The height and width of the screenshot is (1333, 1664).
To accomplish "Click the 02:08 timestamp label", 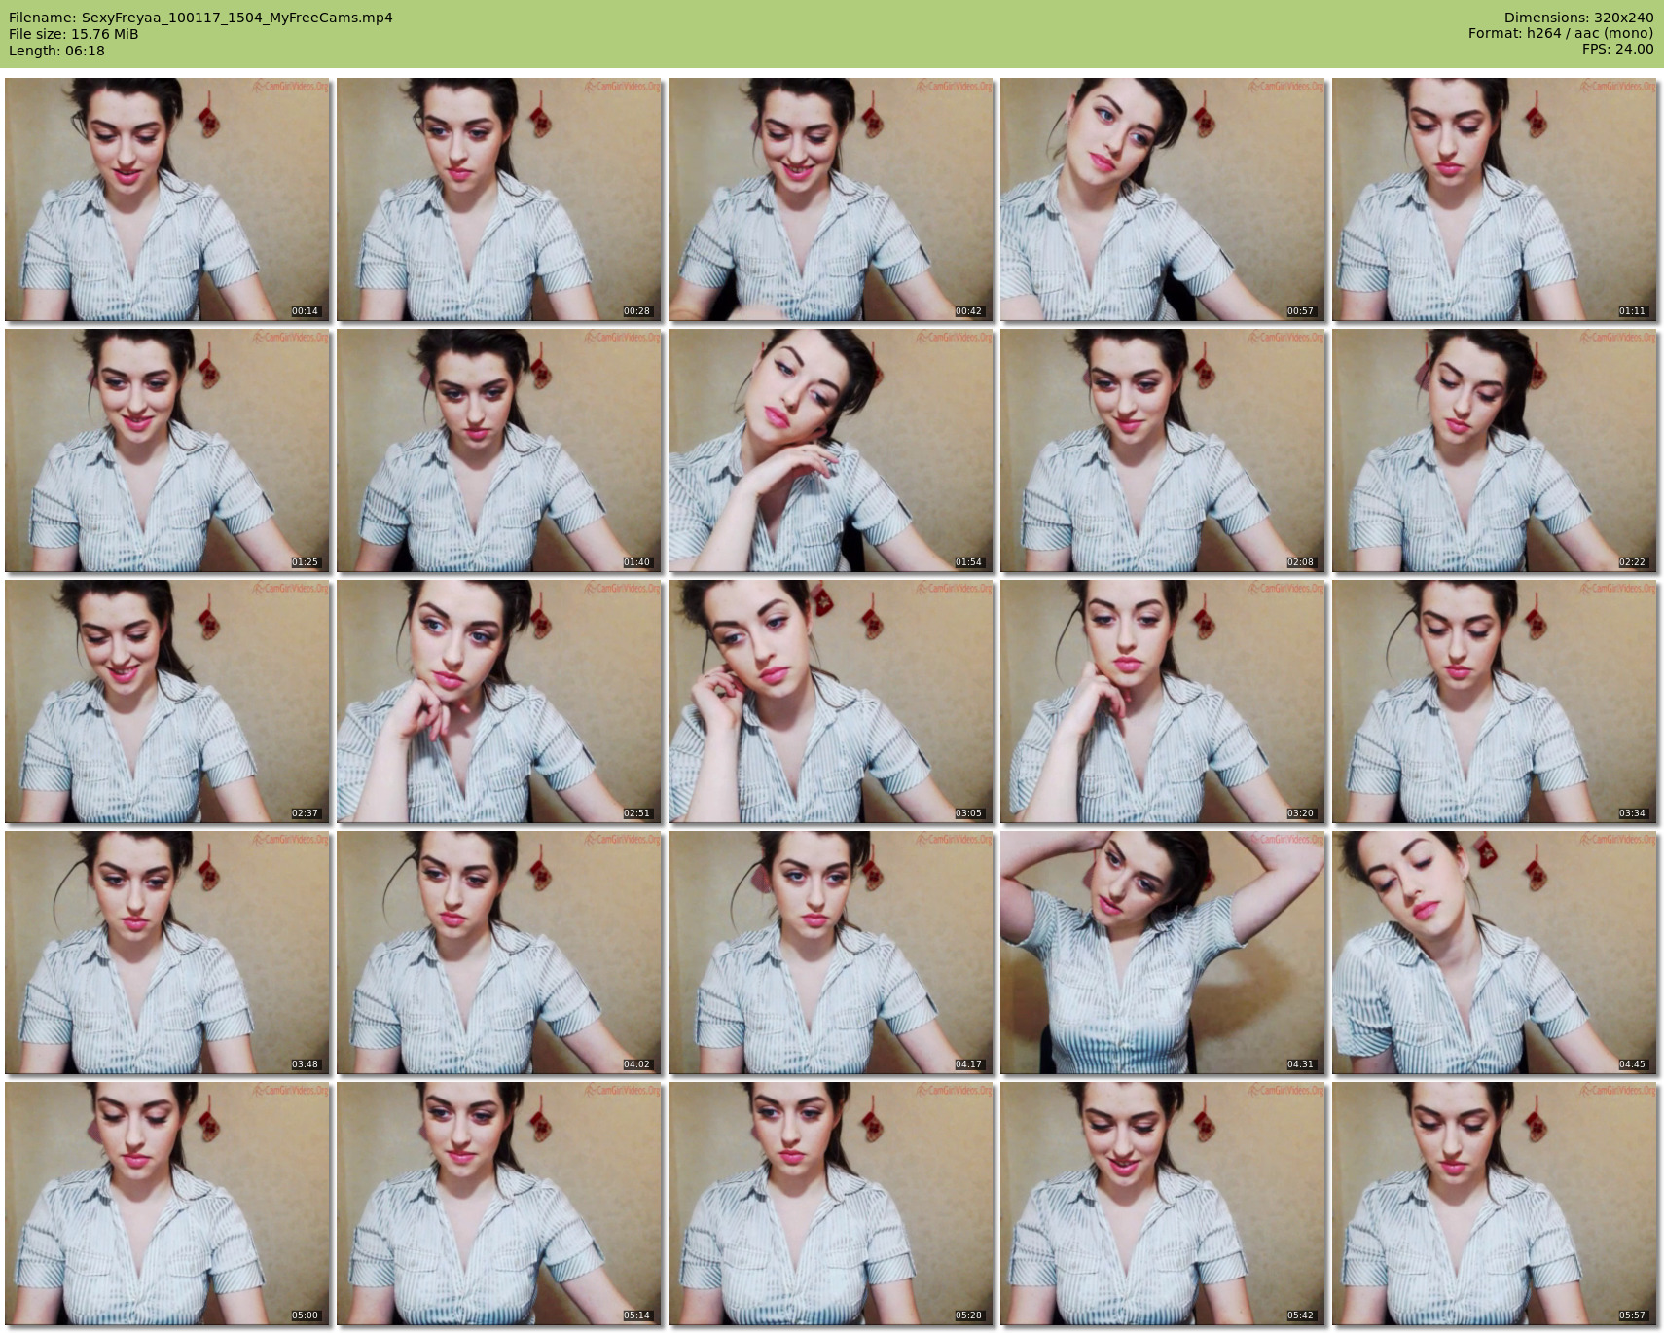I will (x=1300, y=562).
